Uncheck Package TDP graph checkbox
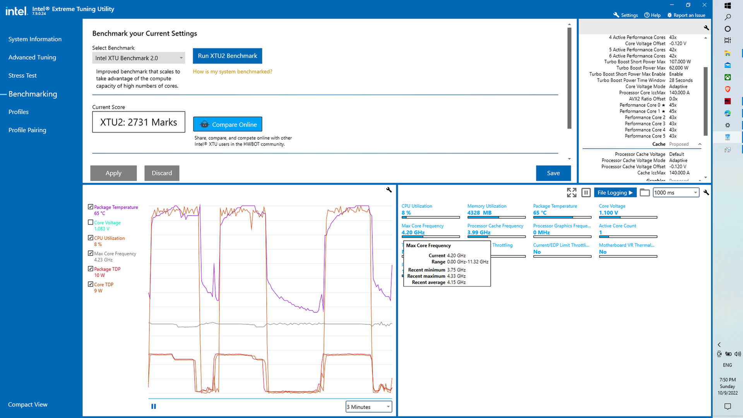Screen dimensions: 743x418 click(91, 269)
